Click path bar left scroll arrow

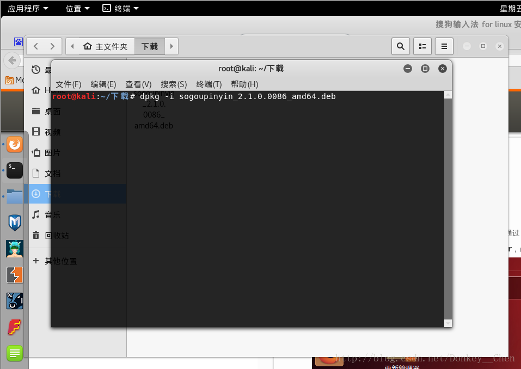(x=72, y=46)
